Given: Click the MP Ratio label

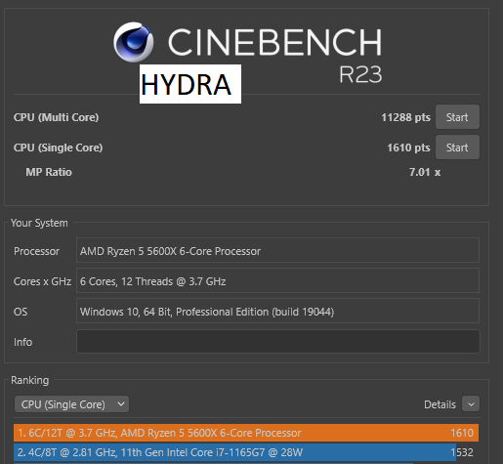Looking at the screenshot, I should (x=49, y=172).
